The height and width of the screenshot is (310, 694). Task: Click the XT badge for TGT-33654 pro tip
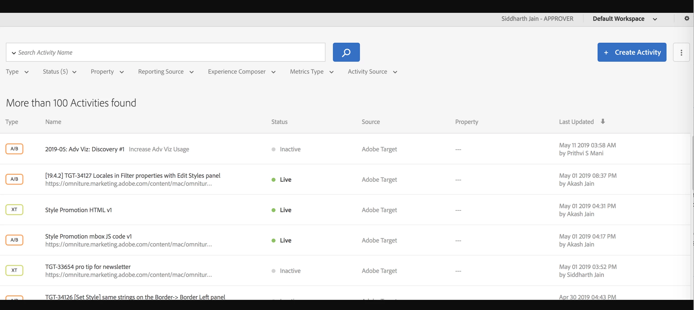[x=14, y=270]
